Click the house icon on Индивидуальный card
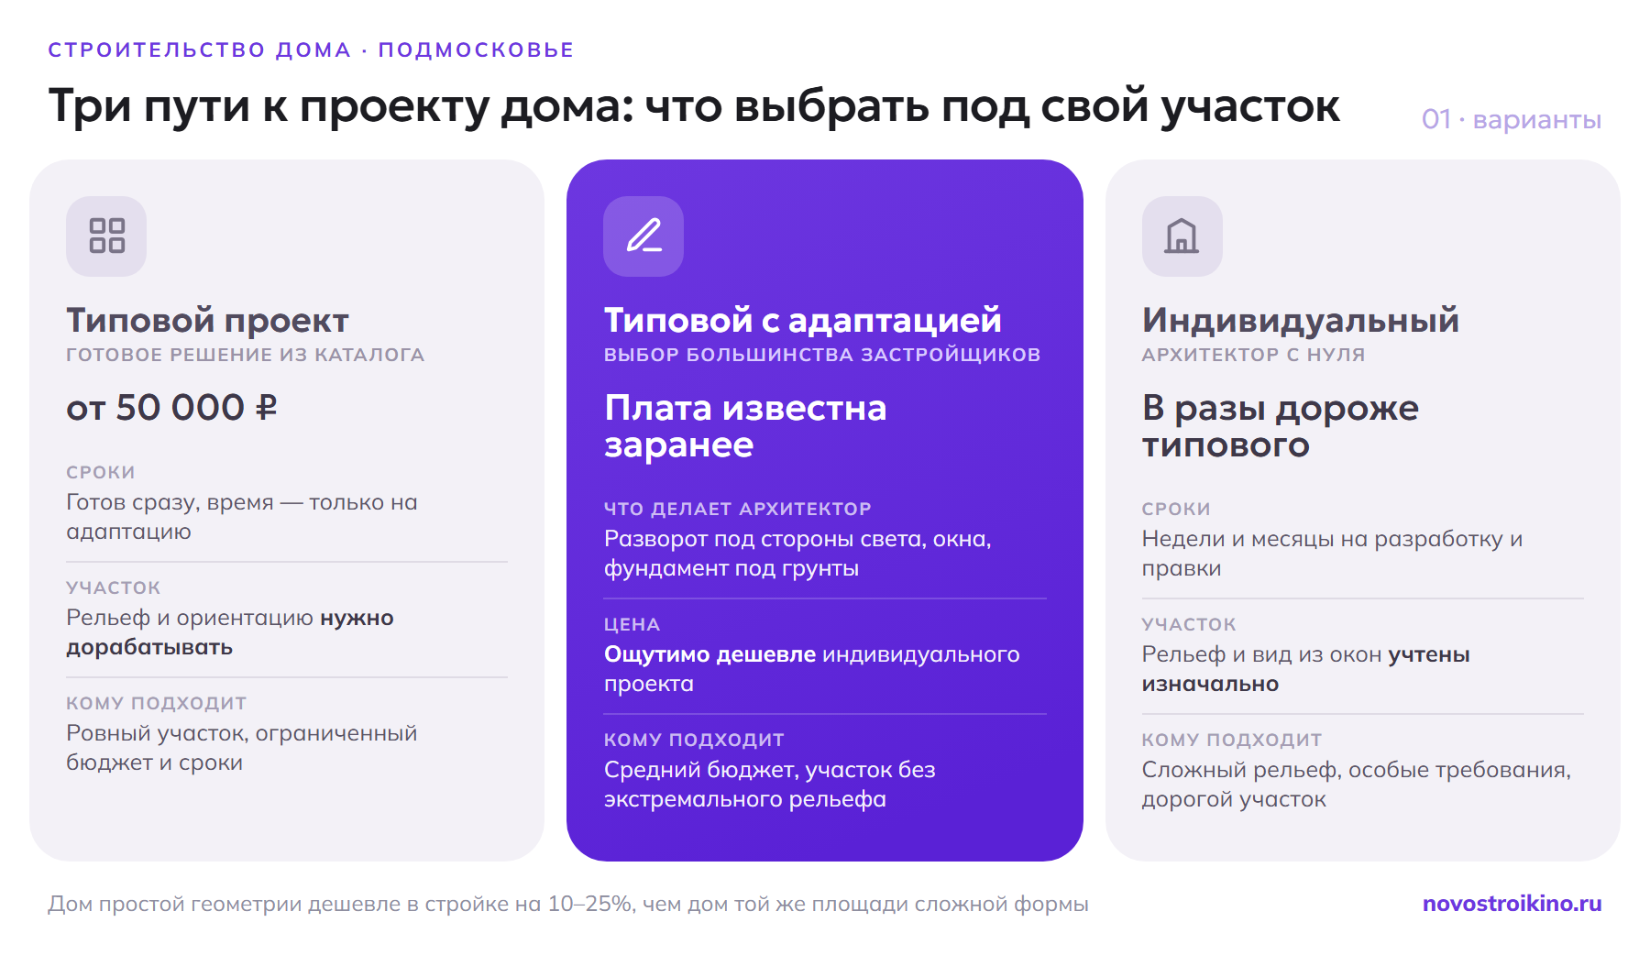Viewport: 1650px width, 977px height. [1182, 236]
